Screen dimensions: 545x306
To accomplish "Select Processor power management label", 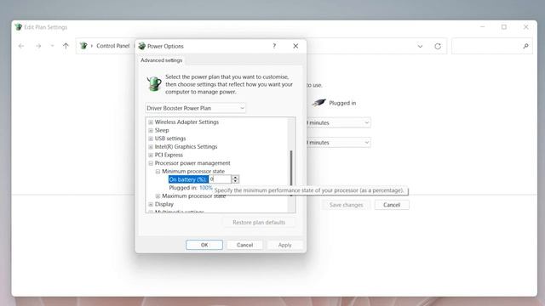I will pos(192,163).
